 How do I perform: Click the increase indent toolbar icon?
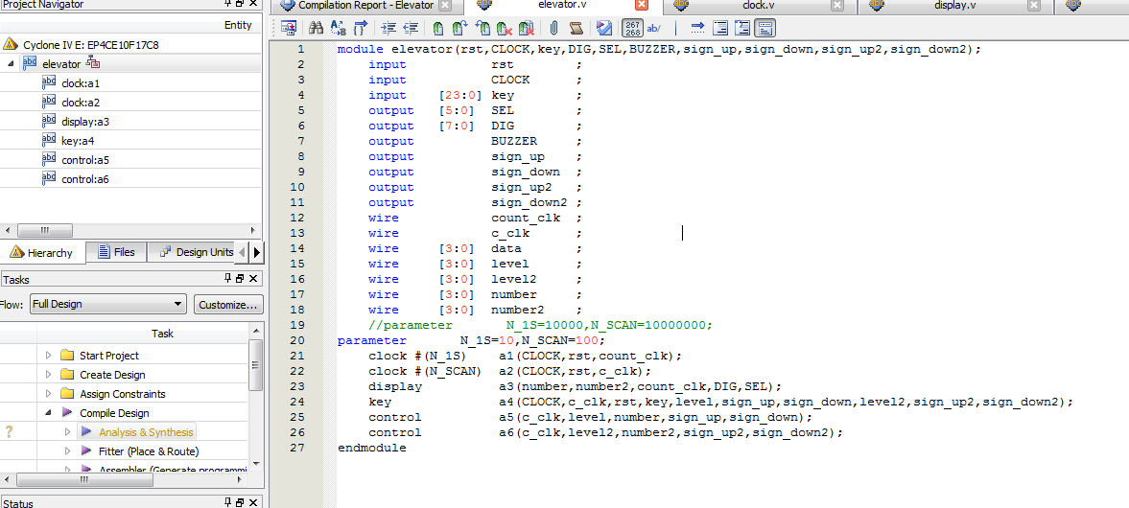coord(388,29)
